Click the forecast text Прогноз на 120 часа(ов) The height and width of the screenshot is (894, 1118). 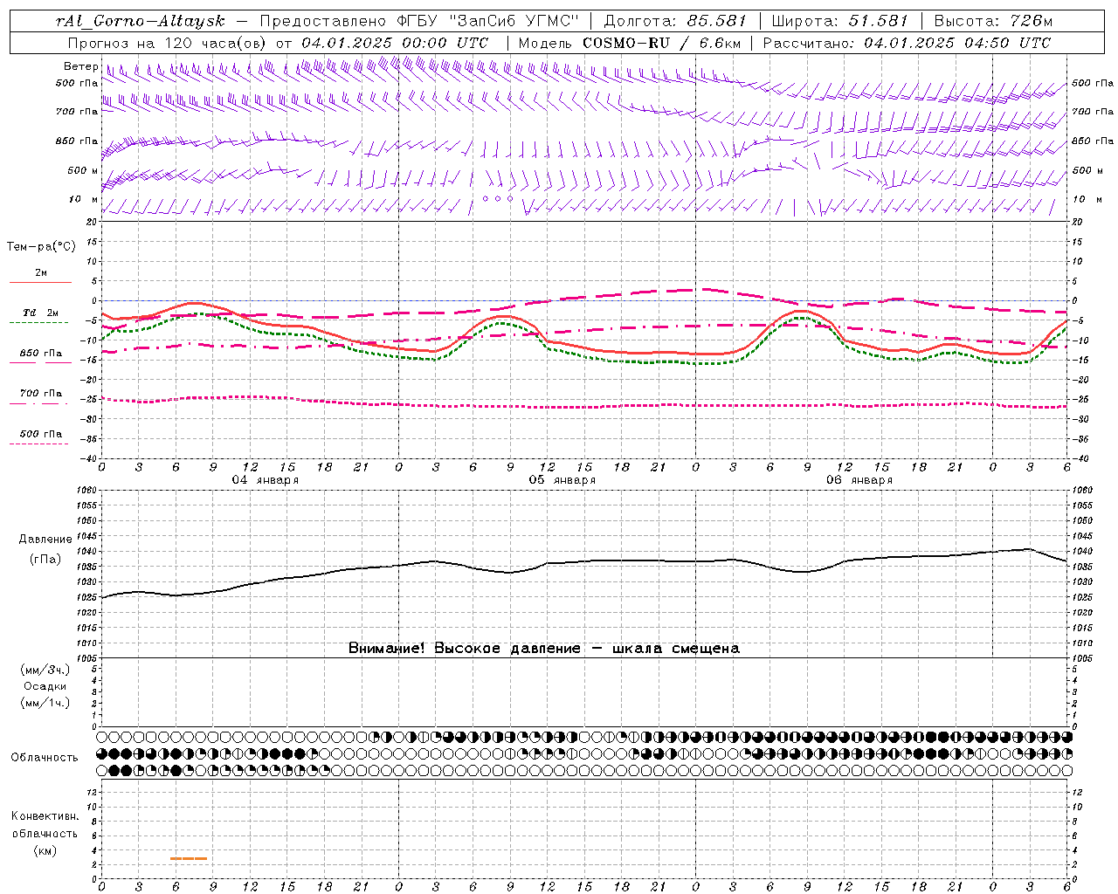[168, 43]
